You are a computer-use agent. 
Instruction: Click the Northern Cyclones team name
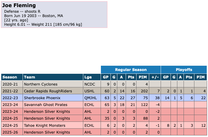pyautogui.click(x=41, y=84)
